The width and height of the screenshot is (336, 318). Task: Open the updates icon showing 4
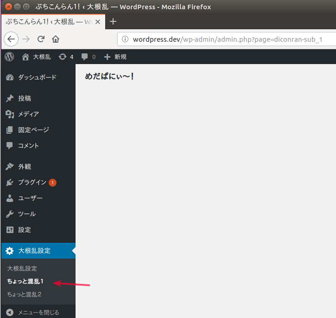66,57
